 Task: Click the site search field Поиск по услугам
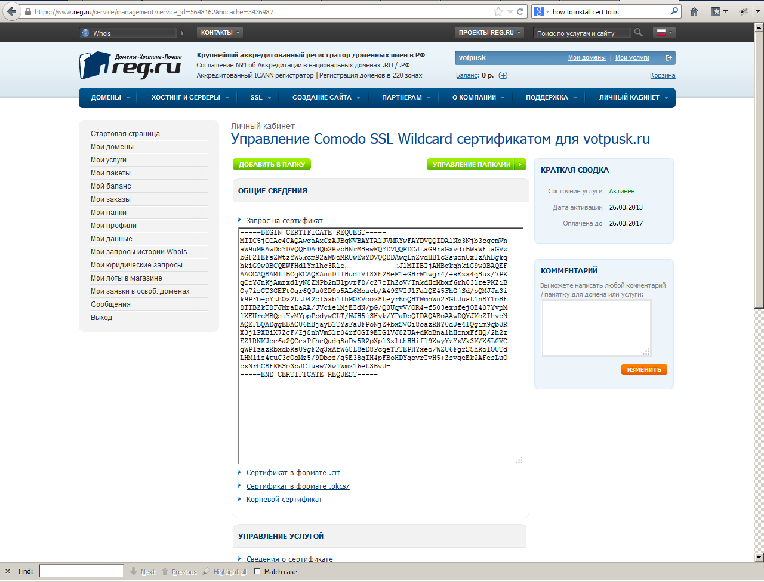point(582,33)
